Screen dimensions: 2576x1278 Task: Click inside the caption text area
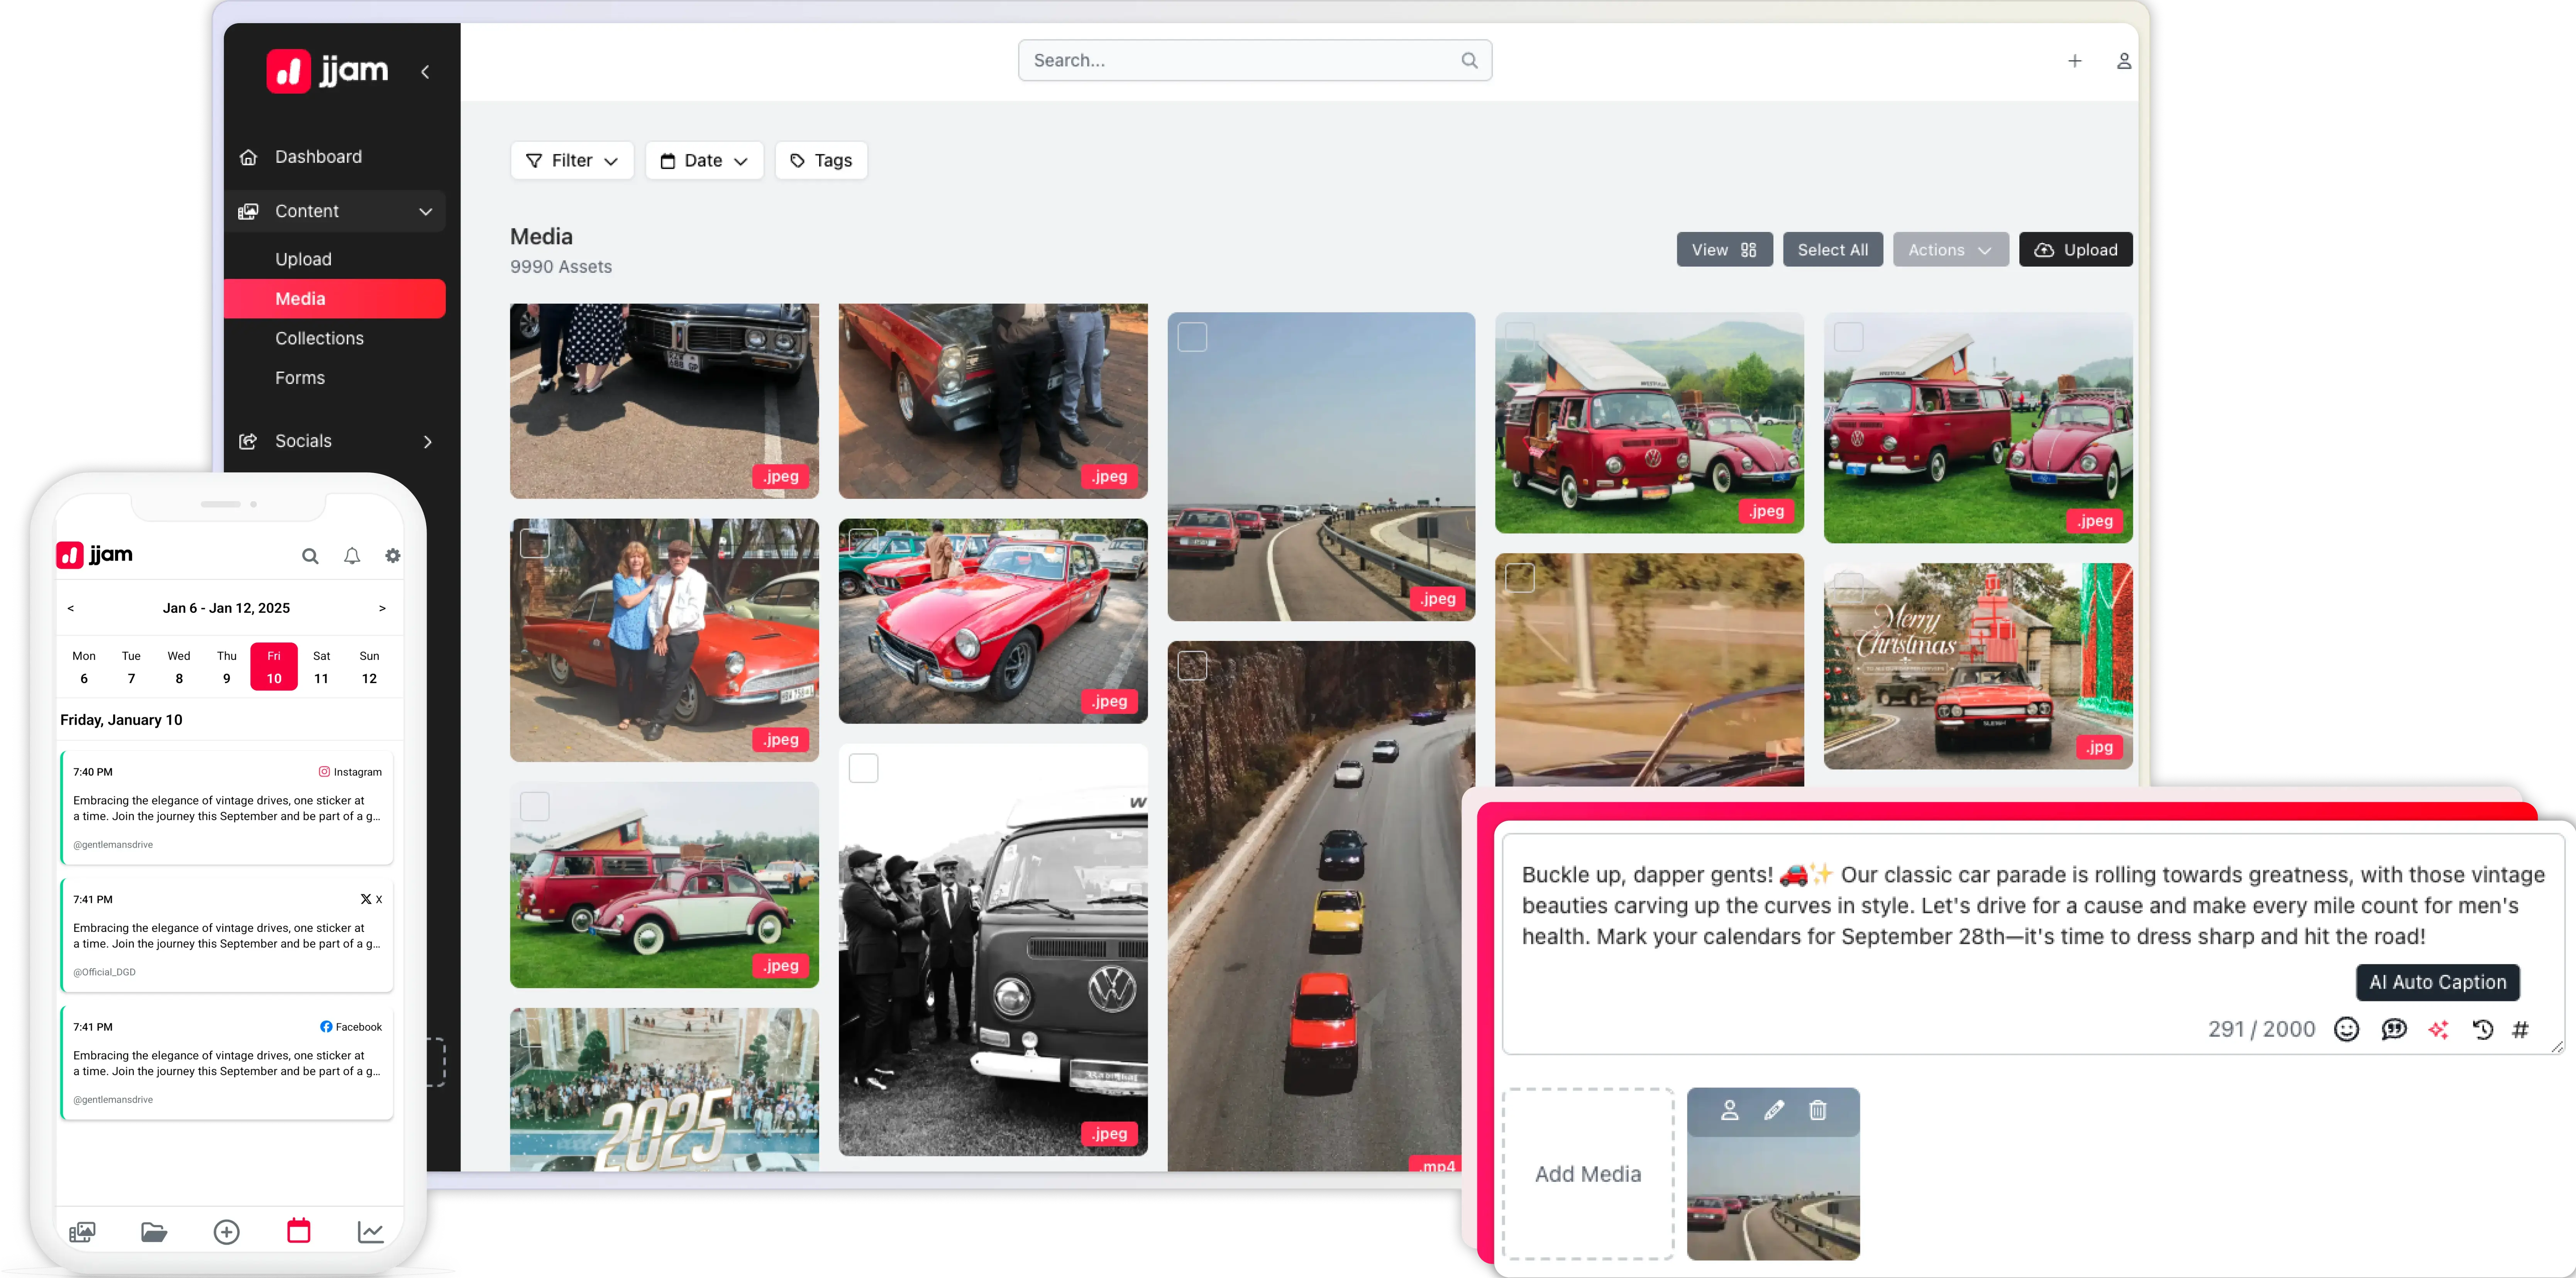coord(2032,944)
